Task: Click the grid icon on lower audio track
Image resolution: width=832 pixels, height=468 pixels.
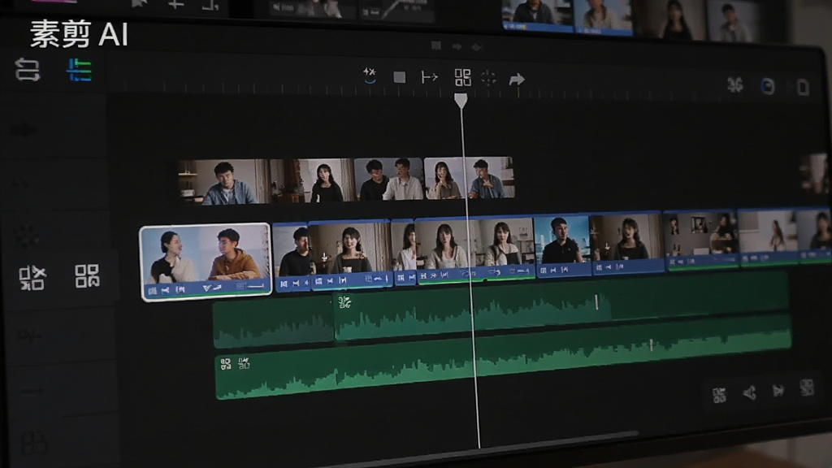Action: click(x=226, y=364)
